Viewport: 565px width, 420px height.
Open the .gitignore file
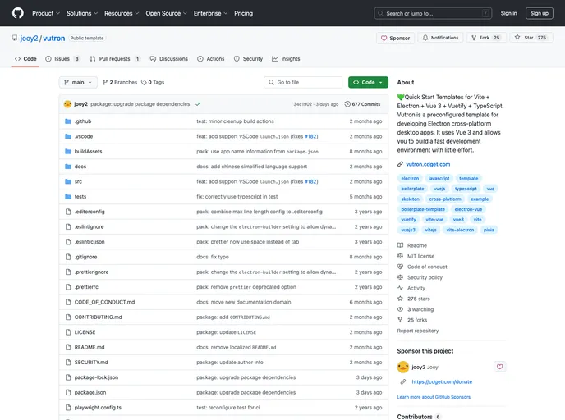point(85,257)
